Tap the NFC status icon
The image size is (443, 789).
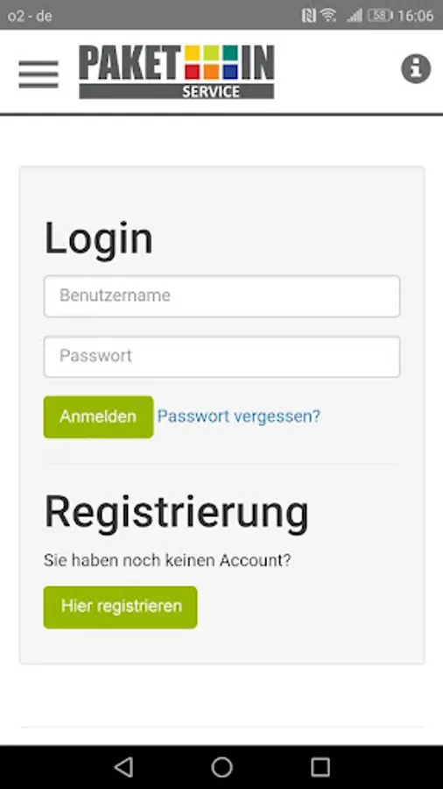coord(309,16)
